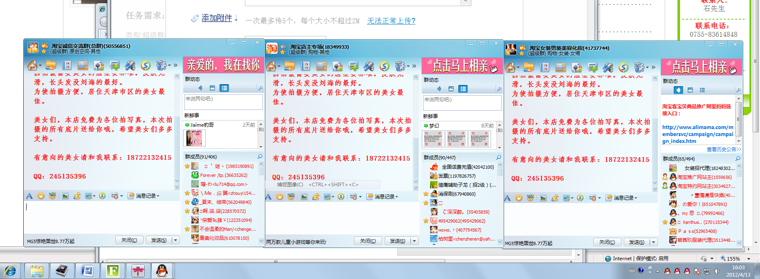This screenshot has width=760, height=279.
Task: Open music share icon in 50556851 window
Action: pyautogui.click(x=77, y=196)
